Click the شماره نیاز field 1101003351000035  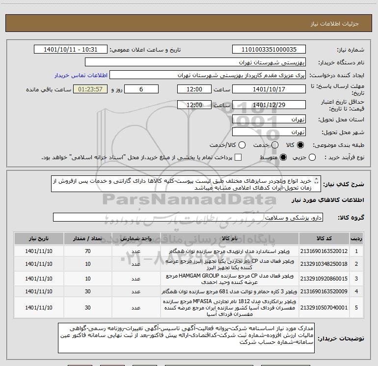tap(269, 50)
